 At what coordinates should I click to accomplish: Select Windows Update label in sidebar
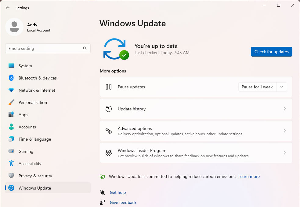34,188
